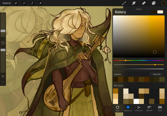The image size is (167, 116).
Task: Pick the pale peach bottom-left palette swatch
Action: (x=115, y=101)
